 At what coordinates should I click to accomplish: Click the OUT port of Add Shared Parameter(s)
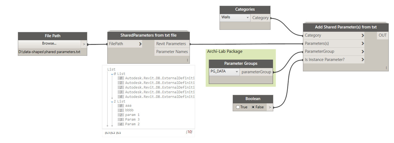point(382,36)
